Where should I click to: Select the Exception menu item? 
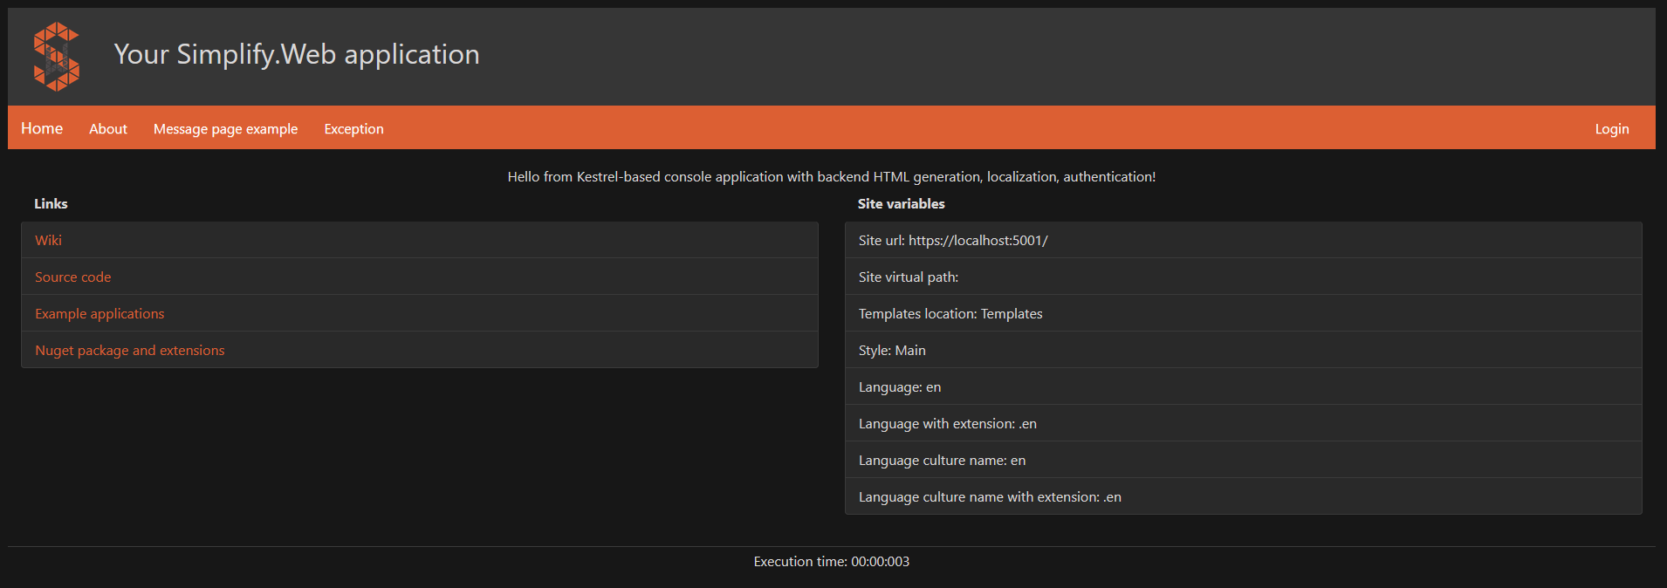click(353, 129)
